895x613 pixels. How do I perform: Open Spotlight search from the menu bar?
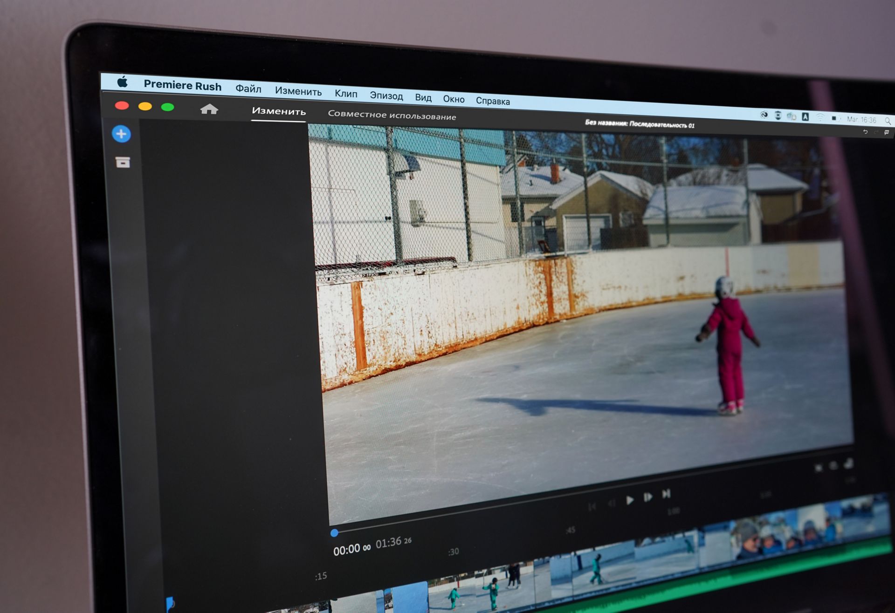[x=888, y=122]
